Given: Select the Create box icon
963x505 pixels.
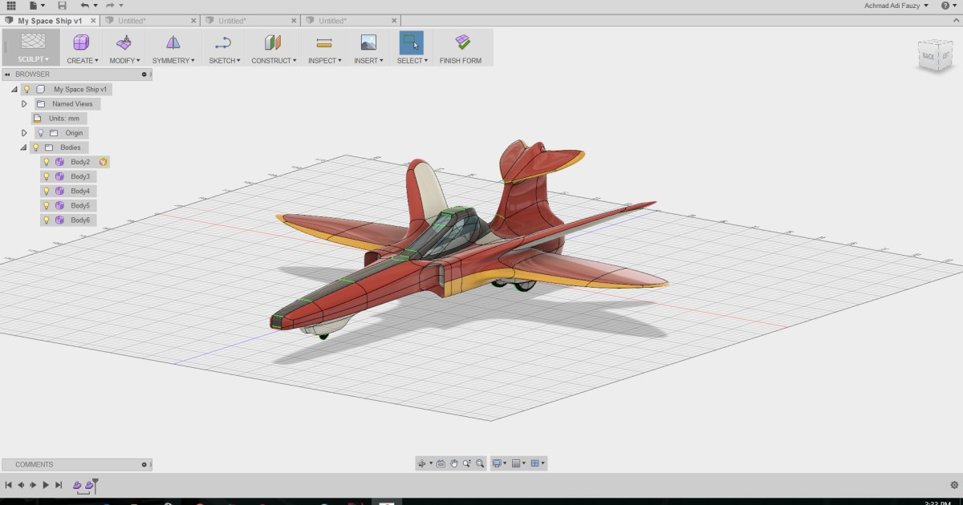Looking at the screenshot, I should [x=82, y=42].
